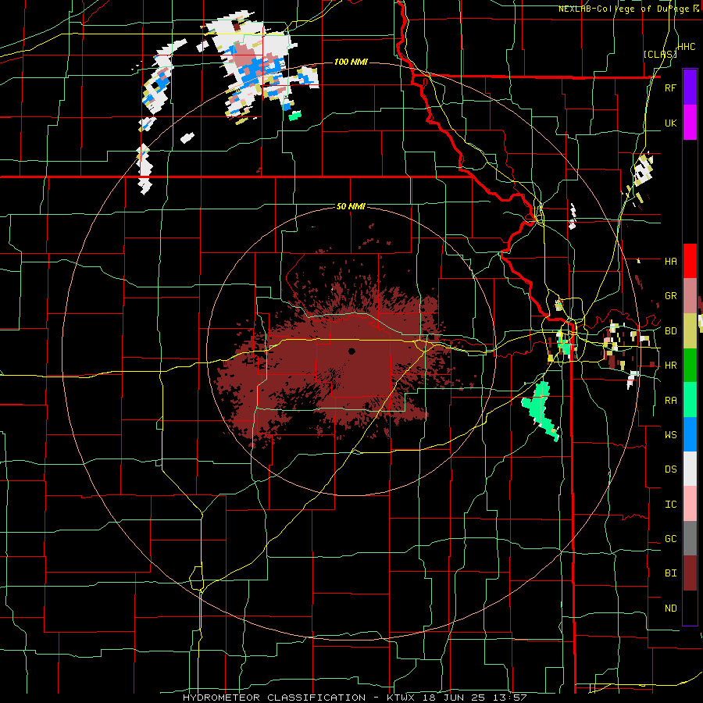The width and height of the screenshot is (703, 703).
Task: Click the [CLAS] units label
Action: [660, 55]
